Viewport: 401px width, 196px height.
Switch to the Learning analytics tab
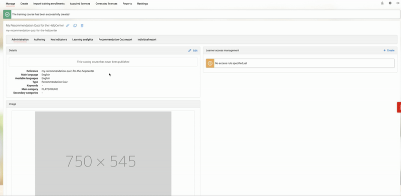83,39
